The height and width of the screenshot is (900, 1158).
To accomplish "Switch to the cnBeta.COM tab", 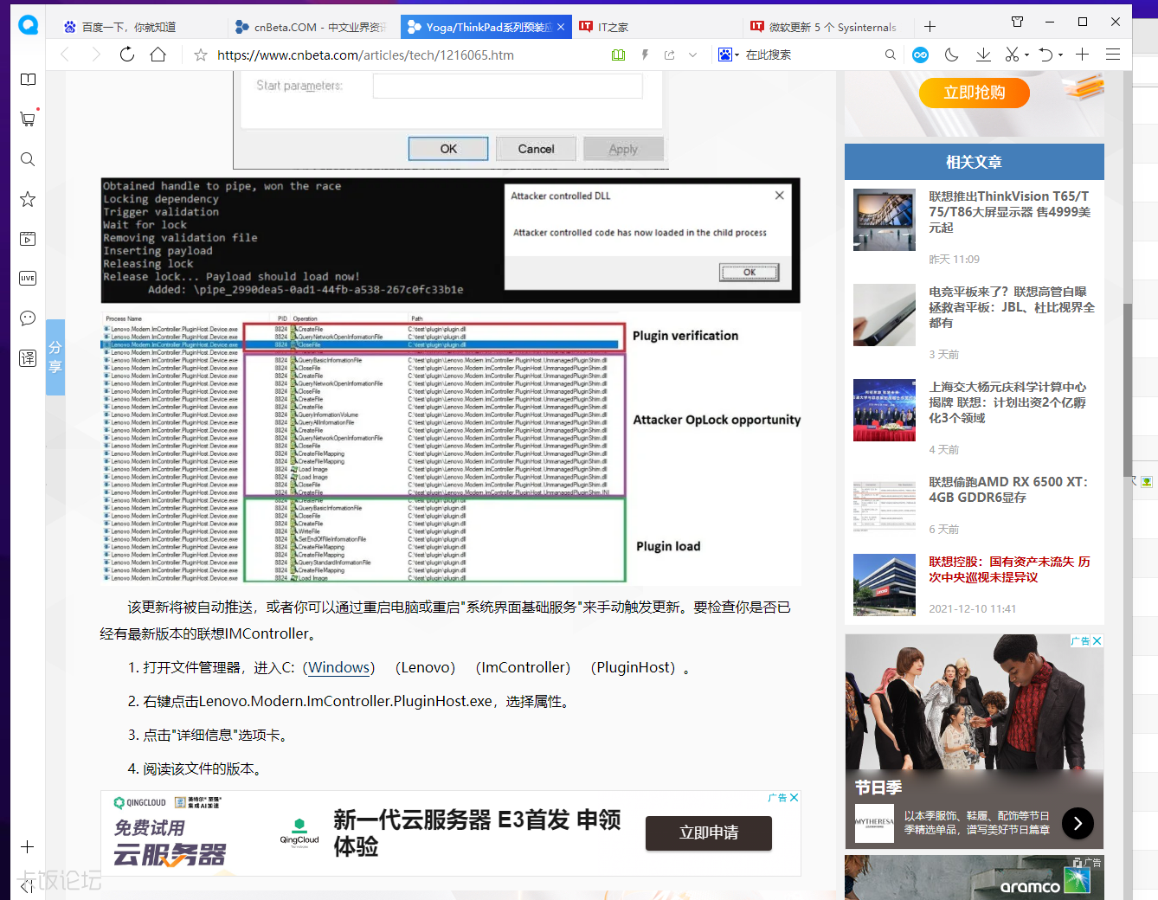I will 312,27.
